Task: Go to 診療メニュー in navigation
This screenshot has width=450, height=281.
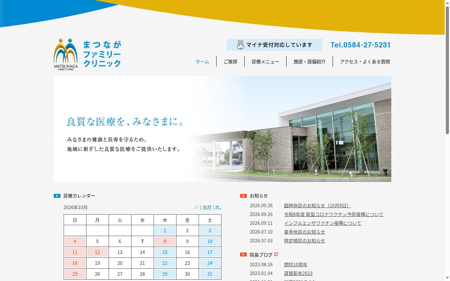Action: (x=265, y=61)
